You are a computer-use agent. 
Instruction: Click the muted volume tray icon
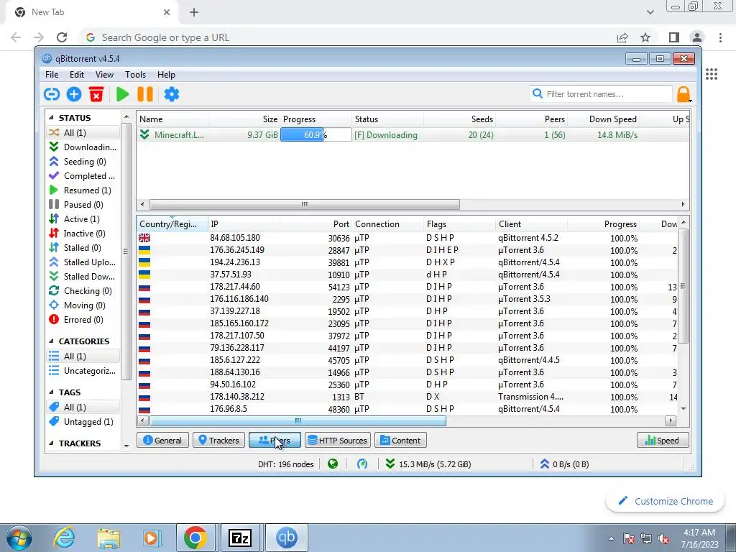pyautogui.click(x=663, y=539)
